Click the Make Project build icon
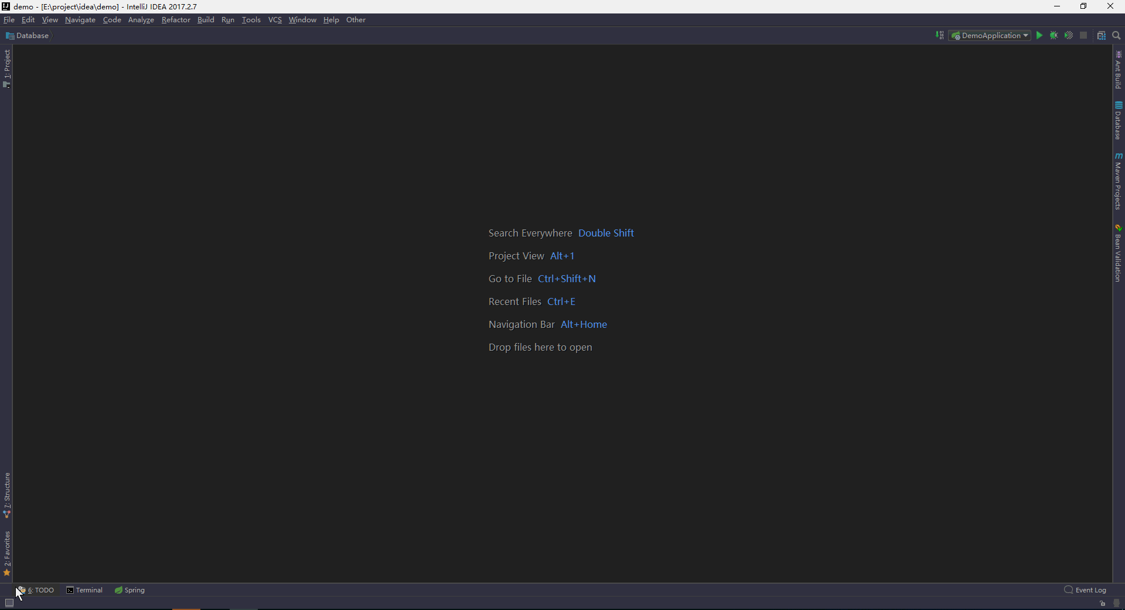 [939, 36]
